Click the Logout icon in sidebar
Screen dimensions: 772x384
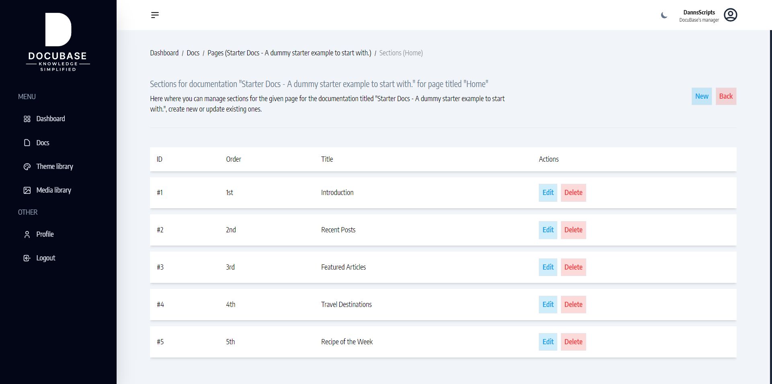(27, 258)
